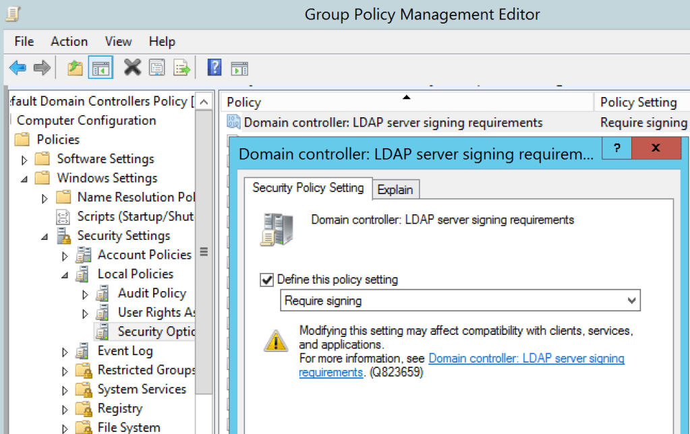The width and height of the screenshot is (690, 434).
Task: Collapse the Local Policies tree node
Action: point(65,275)
